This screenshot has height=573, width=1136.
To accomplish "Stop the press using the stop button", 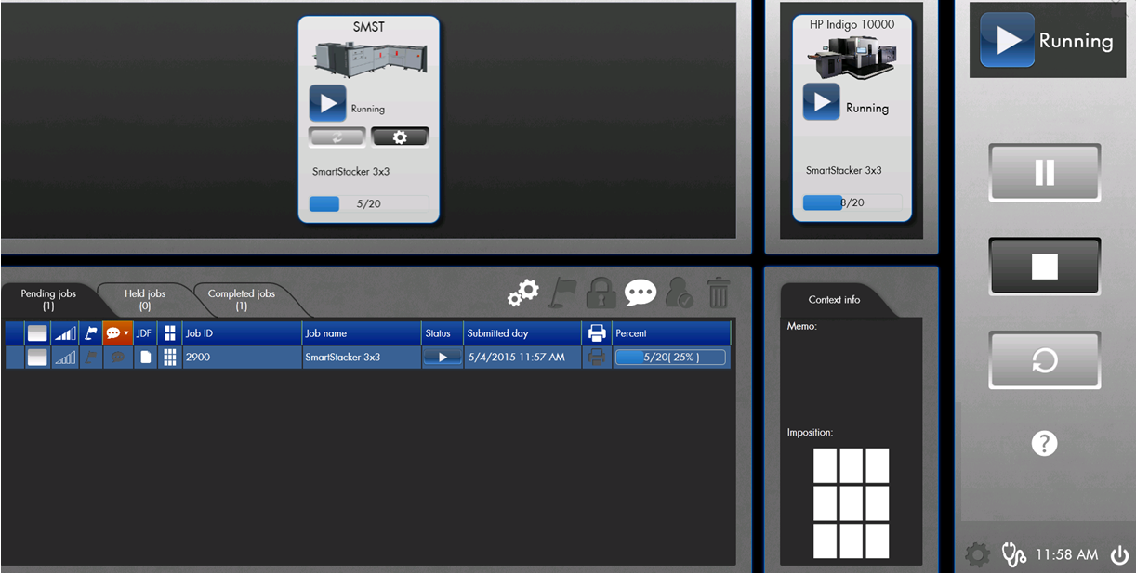I will point(1044,267).
